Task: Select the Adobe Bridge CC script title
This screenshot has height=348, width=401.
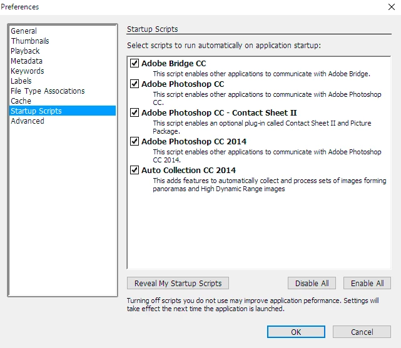Action: point(174,63)
